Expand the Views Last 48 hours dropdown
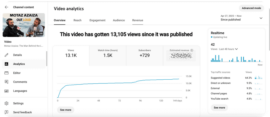The width and height of the screenshot is (270, 117). [236, 49]
